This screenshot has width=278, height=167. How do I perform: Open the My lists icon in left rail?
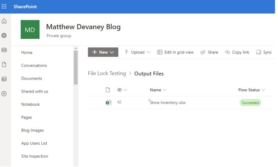click(4, 79)
